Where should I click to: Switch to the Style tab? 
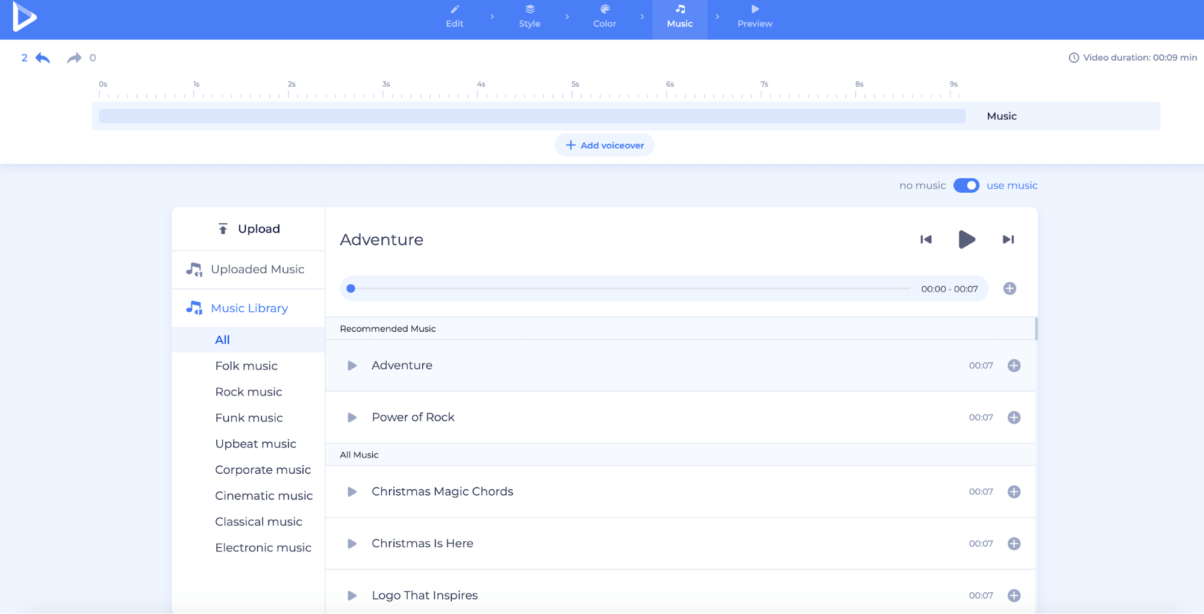529,17
